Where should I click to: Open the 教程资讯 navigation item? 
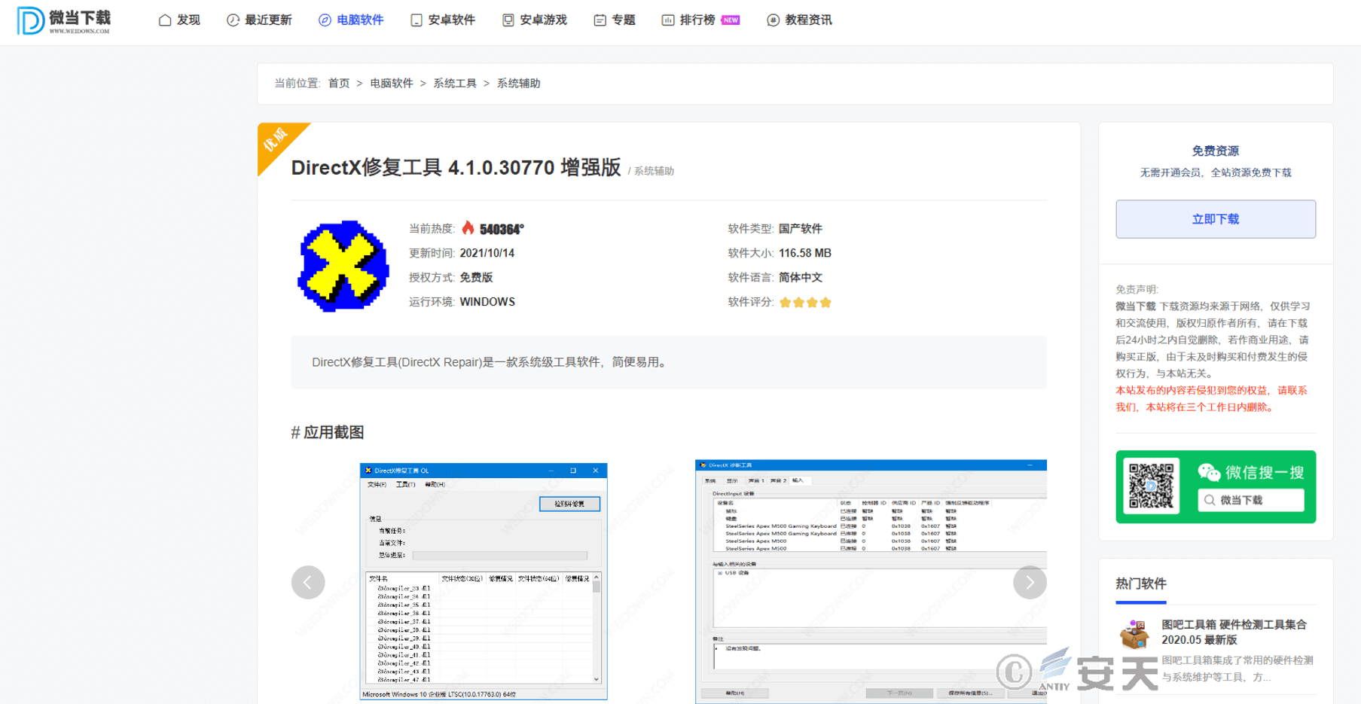click(799, 20)
